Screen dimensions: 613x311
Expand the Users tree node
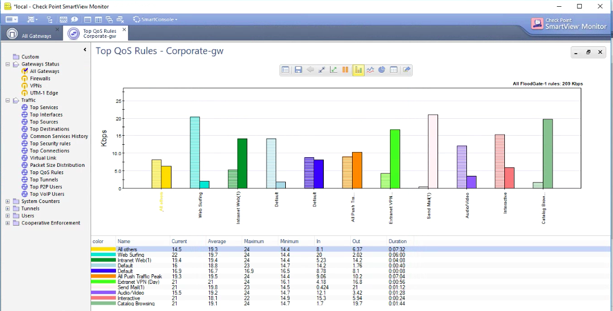(7, 215)
